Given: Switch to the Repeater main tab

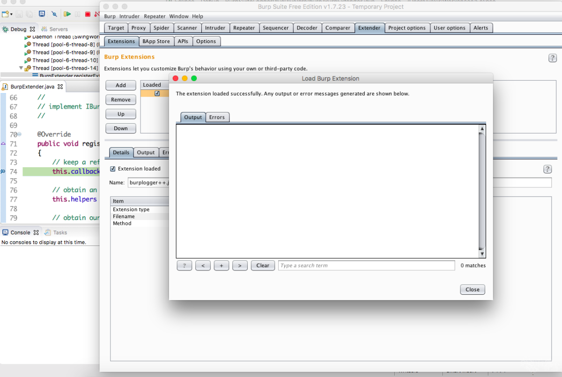Looking at the screenshot, I should [x=244, y=28].
